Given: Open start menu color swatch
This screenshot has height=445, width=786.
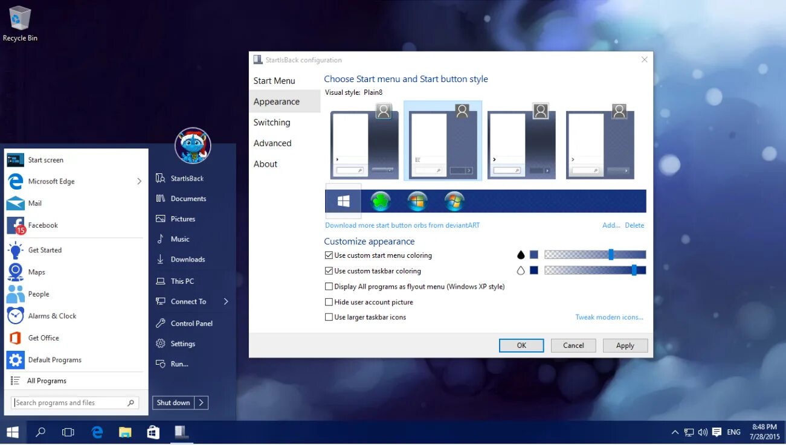Looking at the screenshot, I should click(534, 255).
